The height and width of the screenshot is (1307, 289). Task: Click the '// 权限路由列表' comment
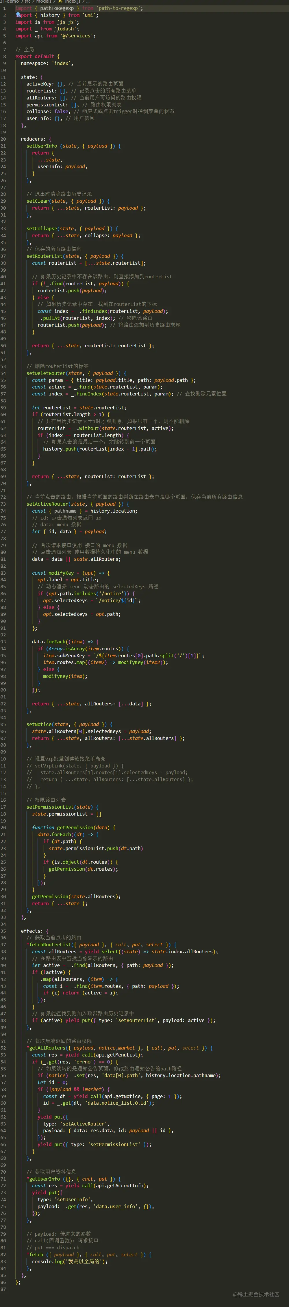tap(46, 800)
